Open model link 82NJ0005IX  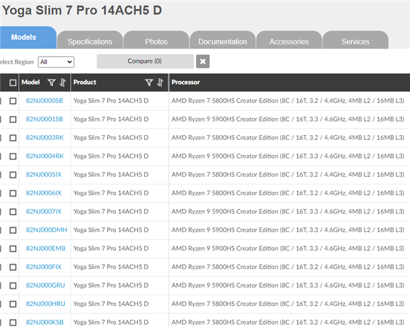[44, 175]
